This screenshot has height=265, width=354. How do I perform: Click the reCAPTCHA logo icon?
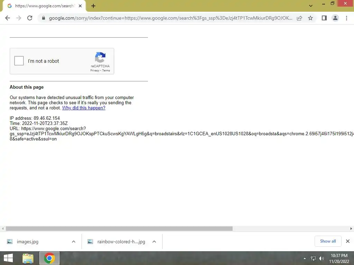pyautogui.click(x=100, y=57)
